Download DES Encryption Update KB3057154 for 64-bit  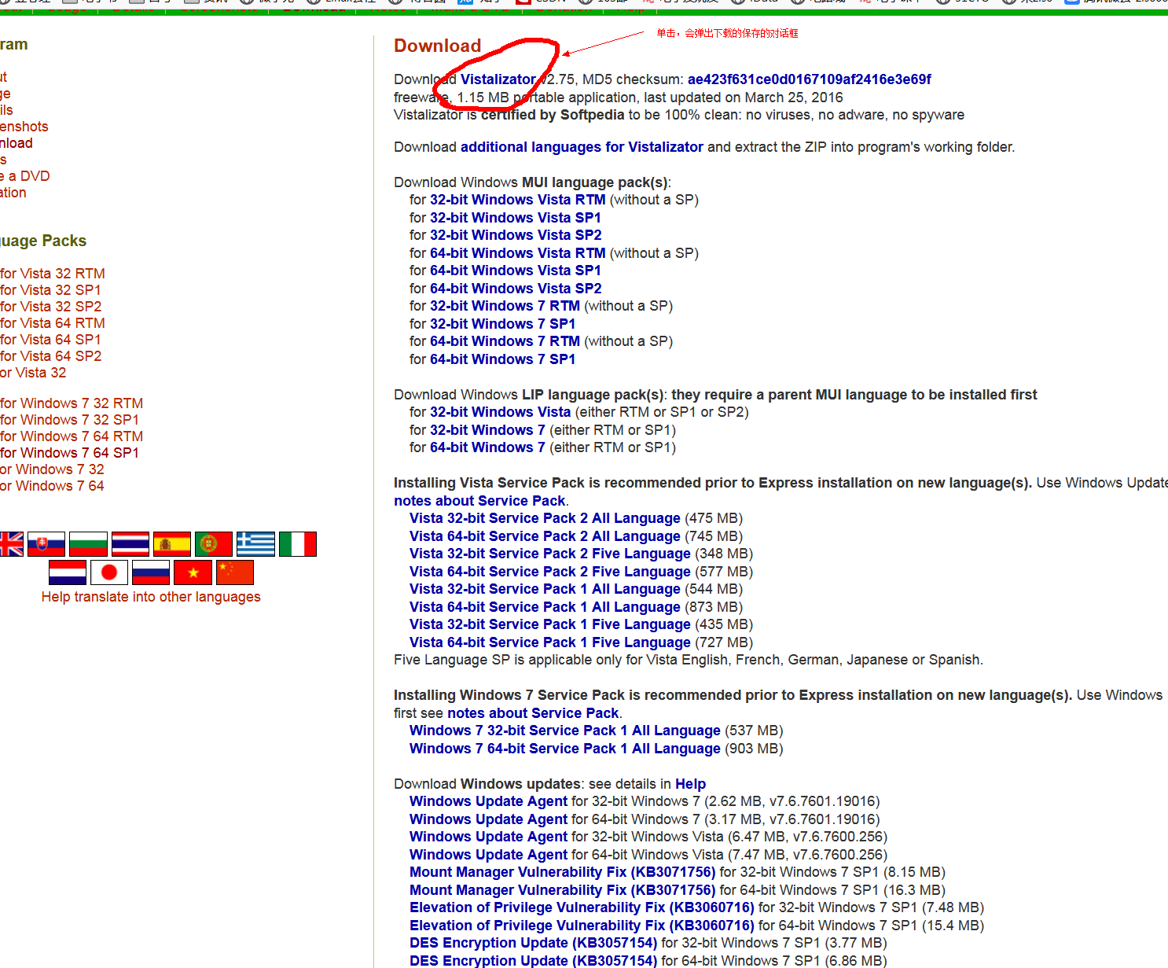click(x=533, y=961)
